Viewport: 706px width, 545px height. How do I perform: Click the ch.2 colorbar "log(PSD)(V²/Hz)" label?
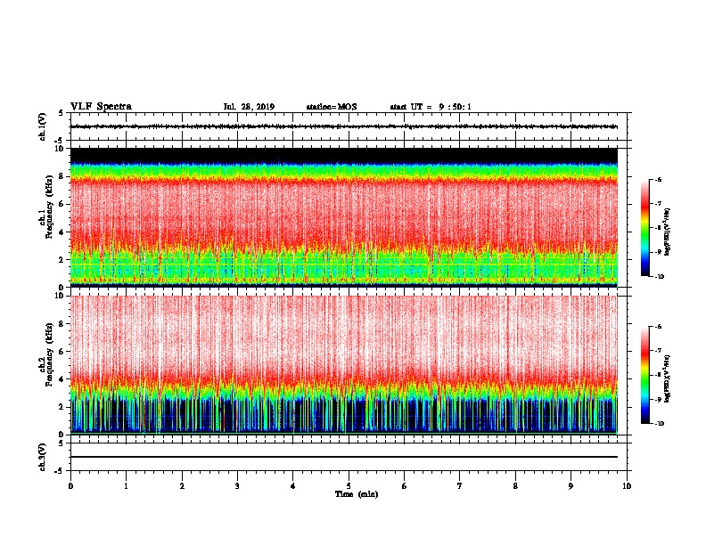(x=667, y=378)
